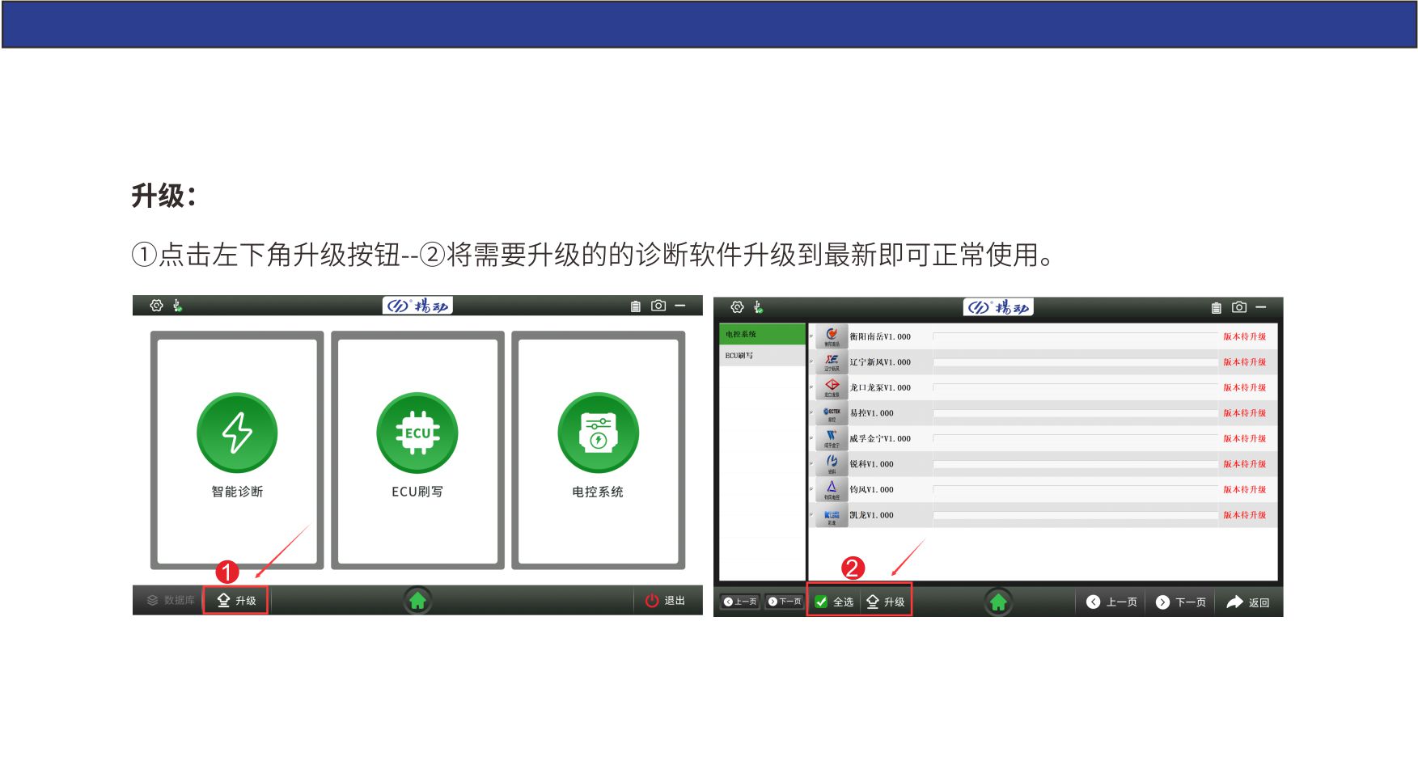This screenshot has height=773, width=1418.
Task: Click progress bar for 龙口龙泵V1.000
Action: click(x=1075, y=388)
